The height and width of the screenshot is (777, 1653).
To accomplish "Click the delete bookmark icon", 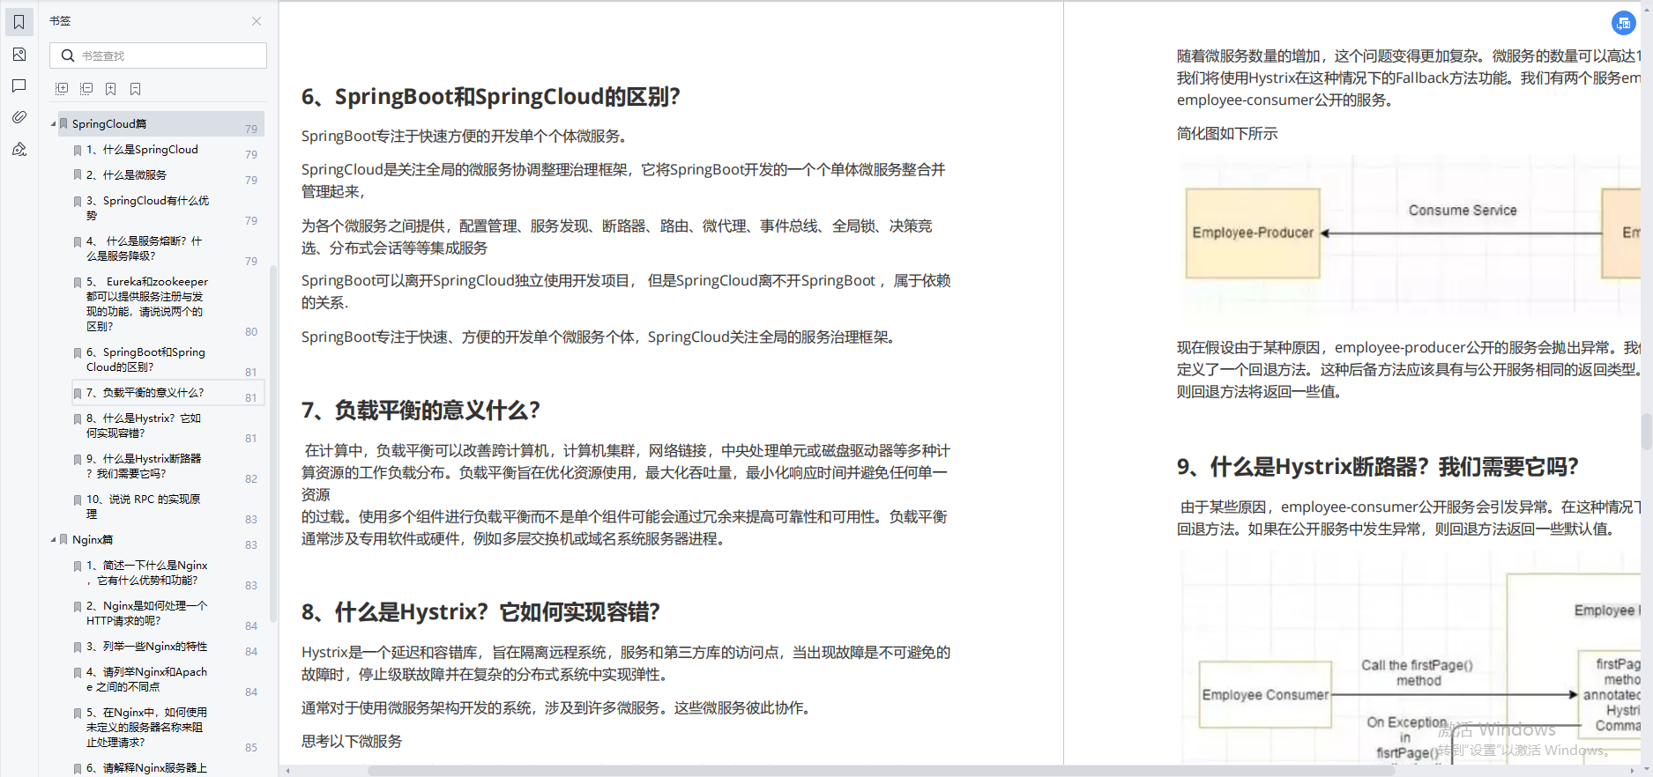I will (136, 89).
